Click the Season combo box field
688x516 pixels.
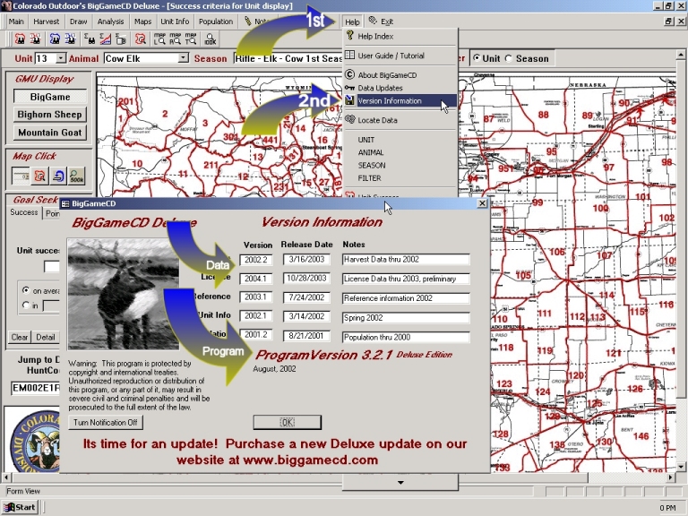coord(288,58)
